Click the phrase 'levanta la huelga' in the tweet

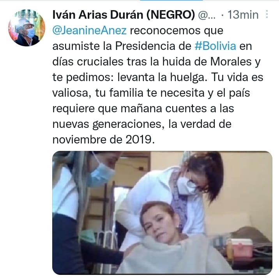[x=161, y=77]
